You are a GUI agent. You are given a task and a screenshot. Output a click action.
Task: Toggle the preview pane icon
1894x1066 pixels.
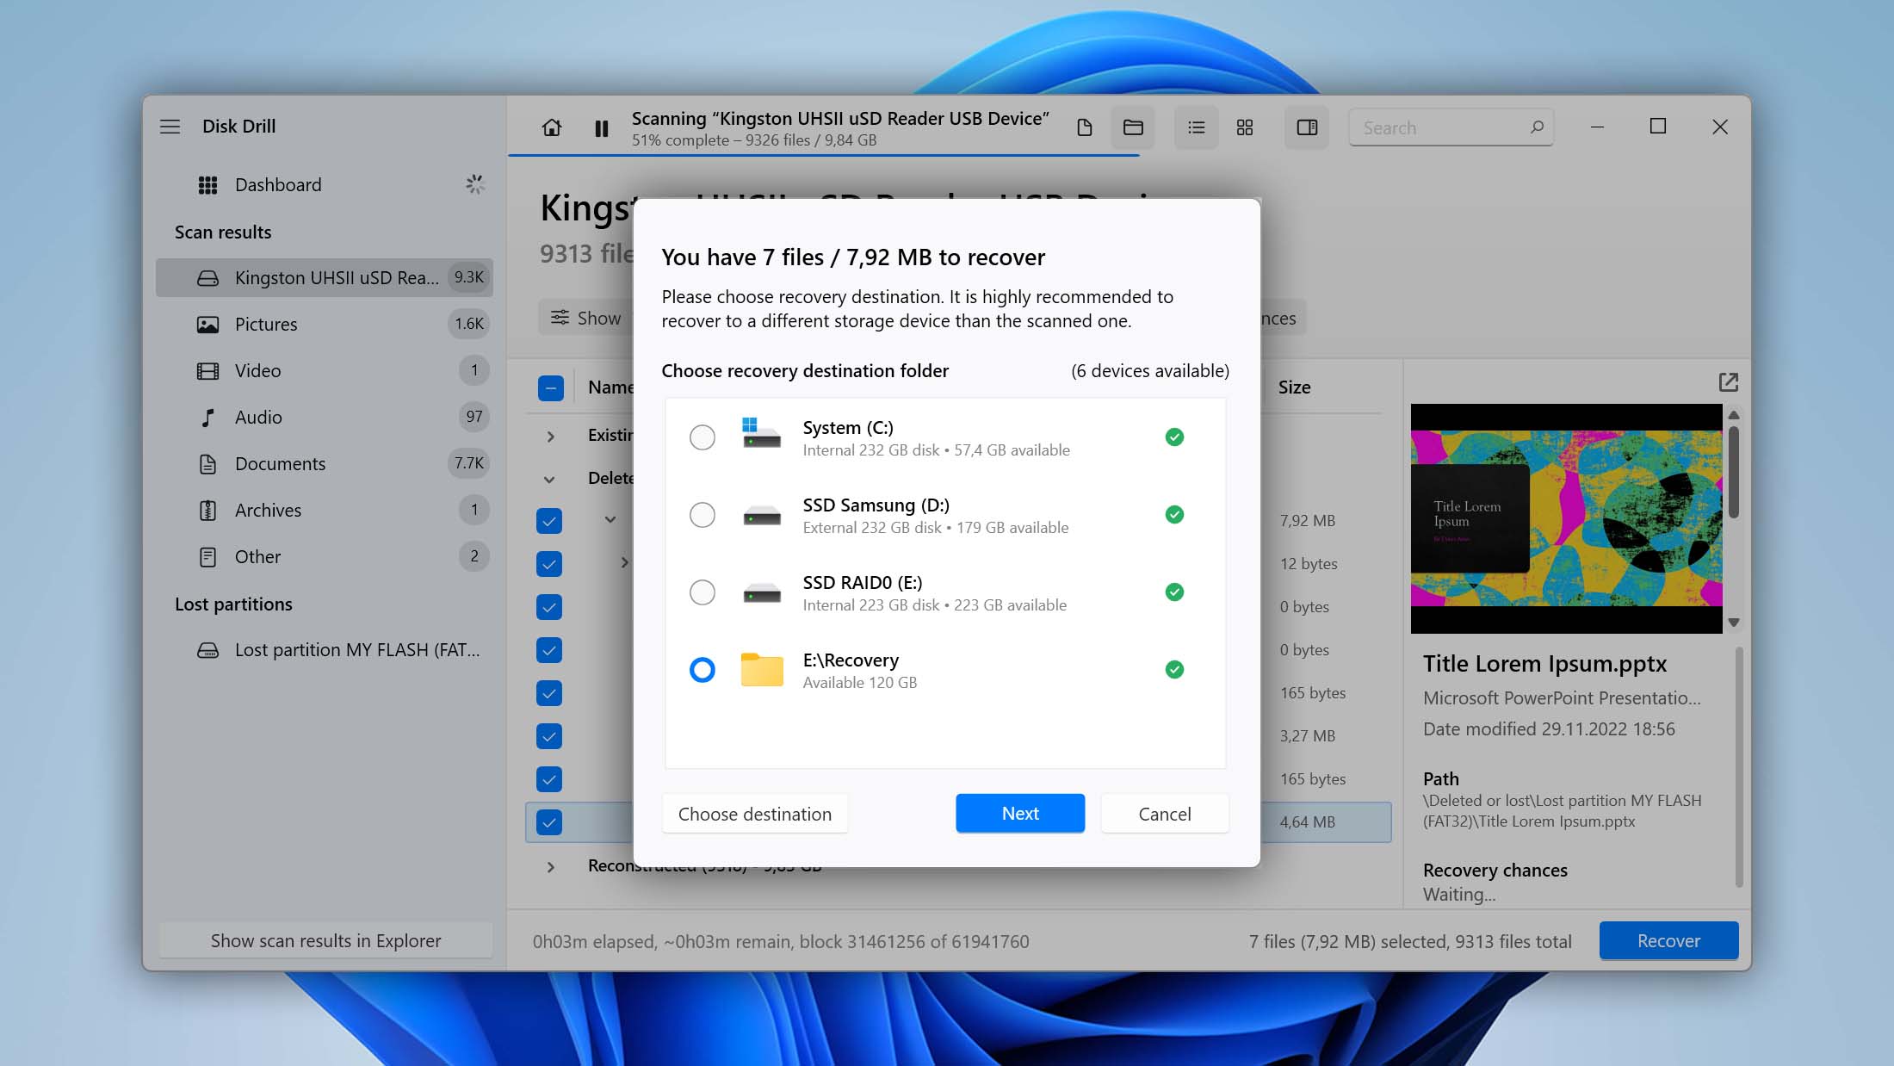click(x=1307, y=127)
